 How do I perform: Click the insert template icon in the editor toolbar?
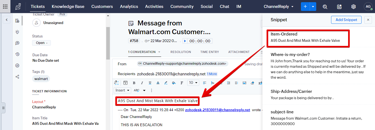coord(125,83)
